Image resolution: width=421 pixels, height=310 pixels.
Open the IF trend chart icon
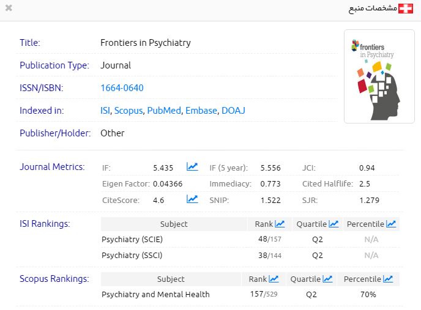pos(192,167)
